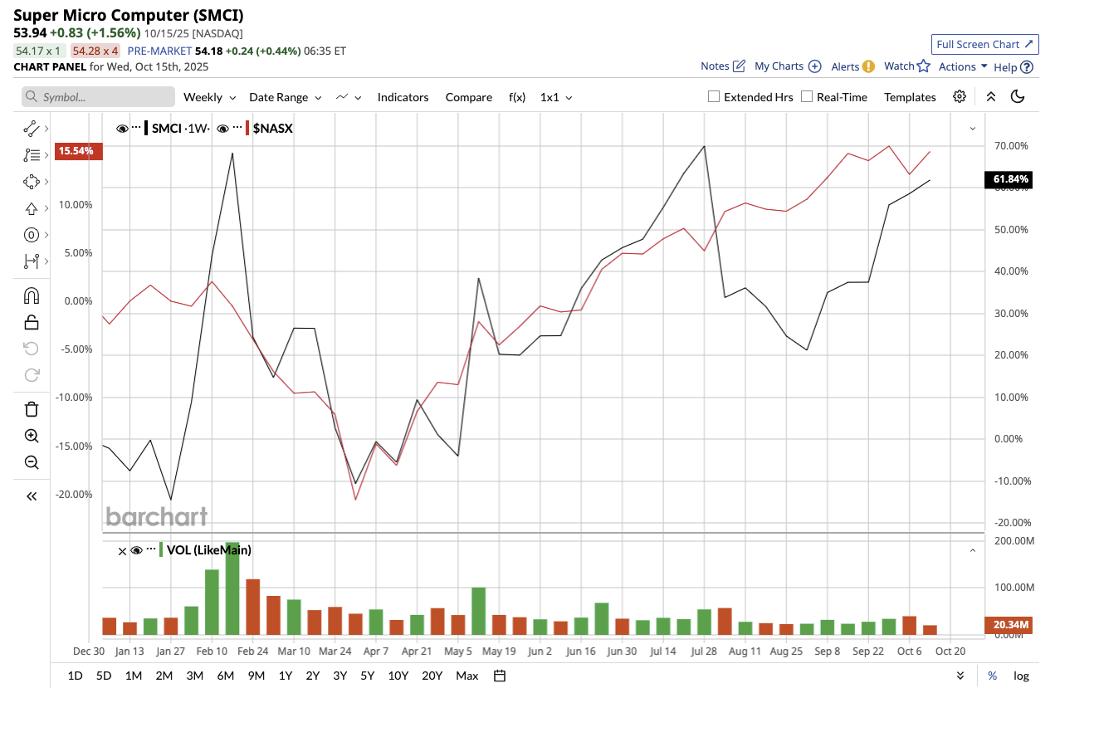The width and height of the screenshot is (1099, 737).
Task: Hide the $NASX comparison plot
Action: pyautogui.click(x=222, y=129)
